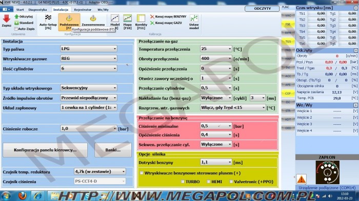Image resolution: width=359 pixels, height=201 pixels.
Task: Click Kasuj mapę BENZYNY red cross
Action: [152, 17]
